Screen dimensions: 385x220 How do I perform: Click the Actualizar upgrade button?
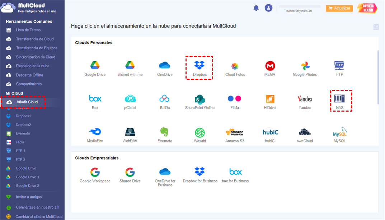coord(339,8)
